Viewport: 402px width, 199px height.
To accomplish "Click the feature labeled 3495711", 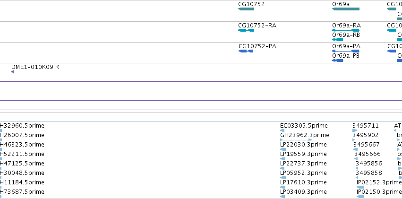I will click(x=365, y=126).
